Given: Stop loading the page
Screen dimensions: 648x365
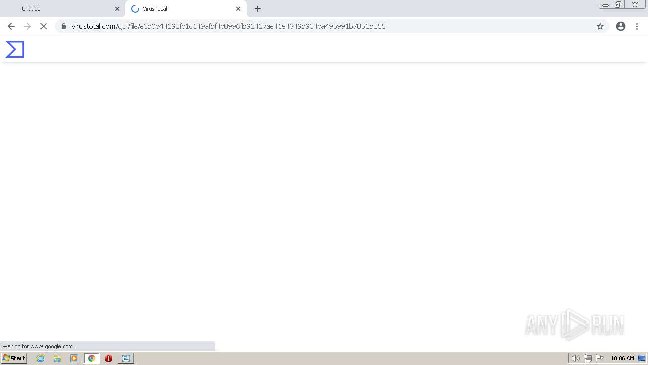Looking at the screenshot, I should click(44, 26).
